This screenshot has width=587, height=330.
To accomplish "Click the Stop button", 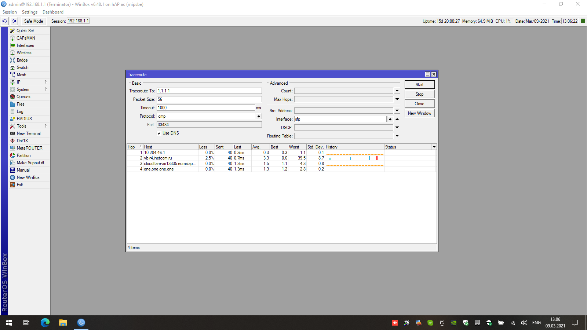I will [420, 94].
